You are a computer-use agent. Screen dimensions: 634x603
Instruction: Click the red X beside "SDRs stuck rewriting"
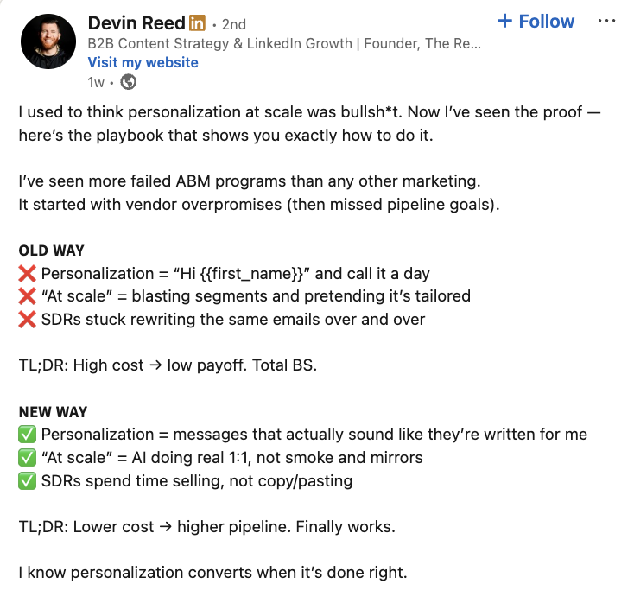[28, 320]
